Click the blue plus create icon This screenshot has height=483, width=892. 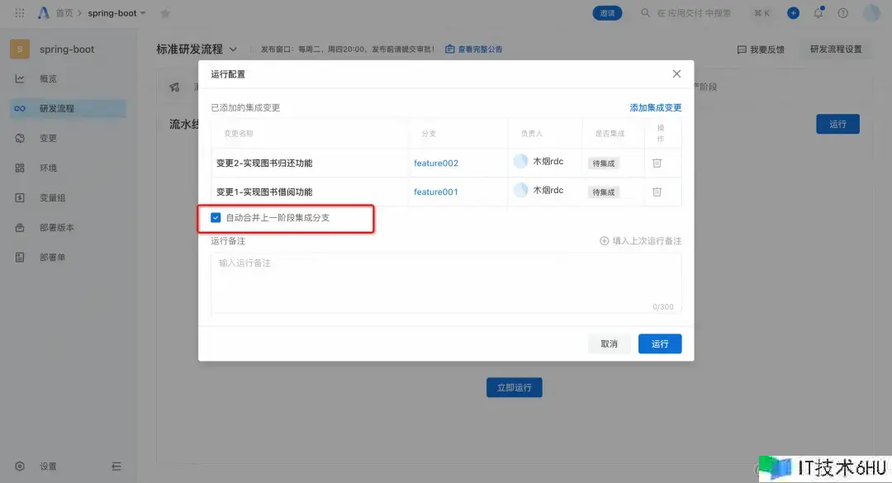(x=793, y=13)
